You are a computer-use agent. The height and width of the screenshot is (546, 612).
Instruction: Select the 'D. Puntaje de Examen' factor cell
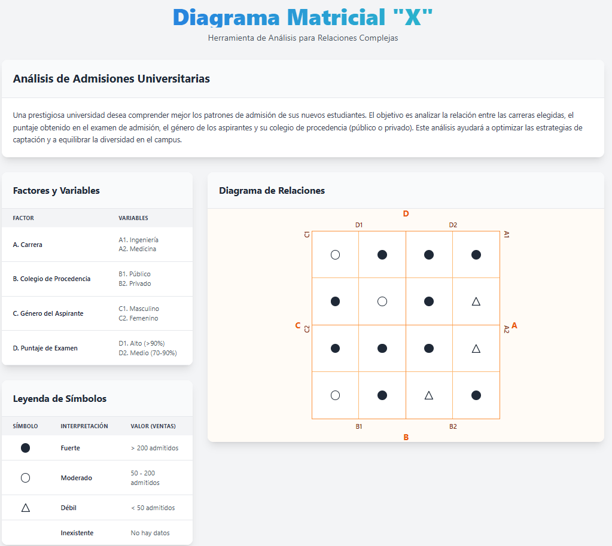point(45,348)
